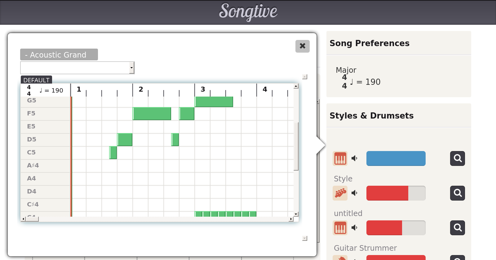This screenshot has width=496, height=260.
Task: Click the guitar icon below the Style label
Action: [x=340, y=193]
